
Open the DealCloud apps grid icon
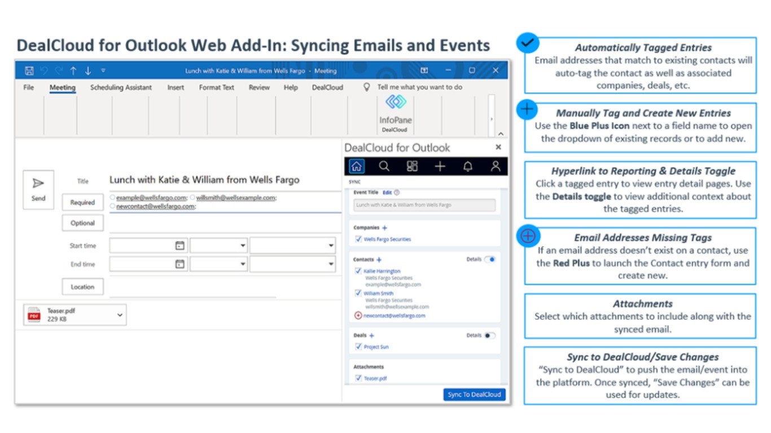[x=412, y=166]
